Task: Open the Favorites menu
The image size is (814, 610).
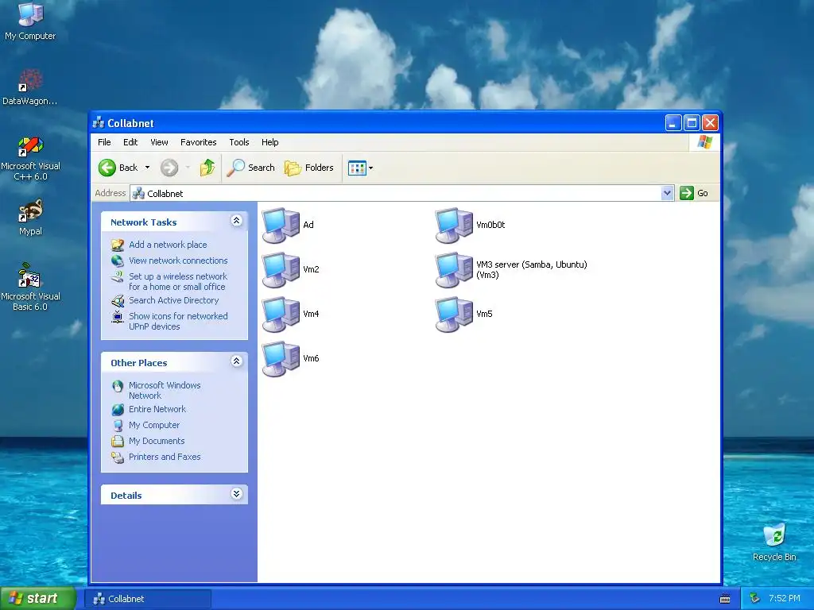Action: [x=198, y=142]
